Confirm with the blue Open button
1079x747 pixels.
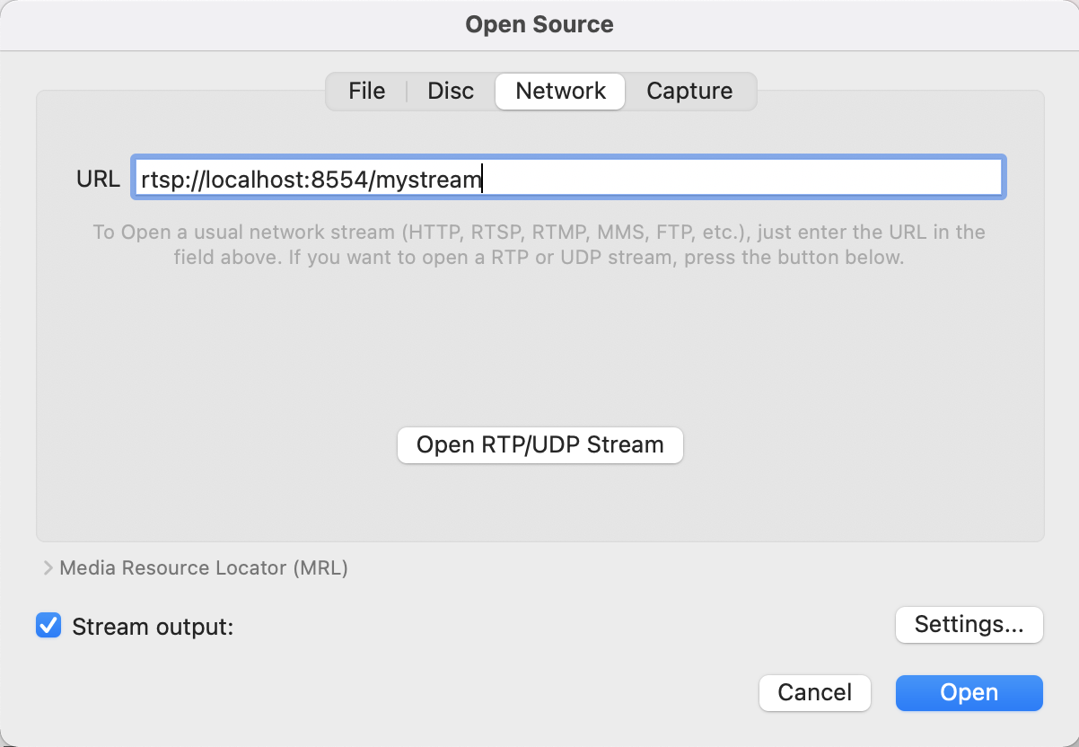point(969,692)
